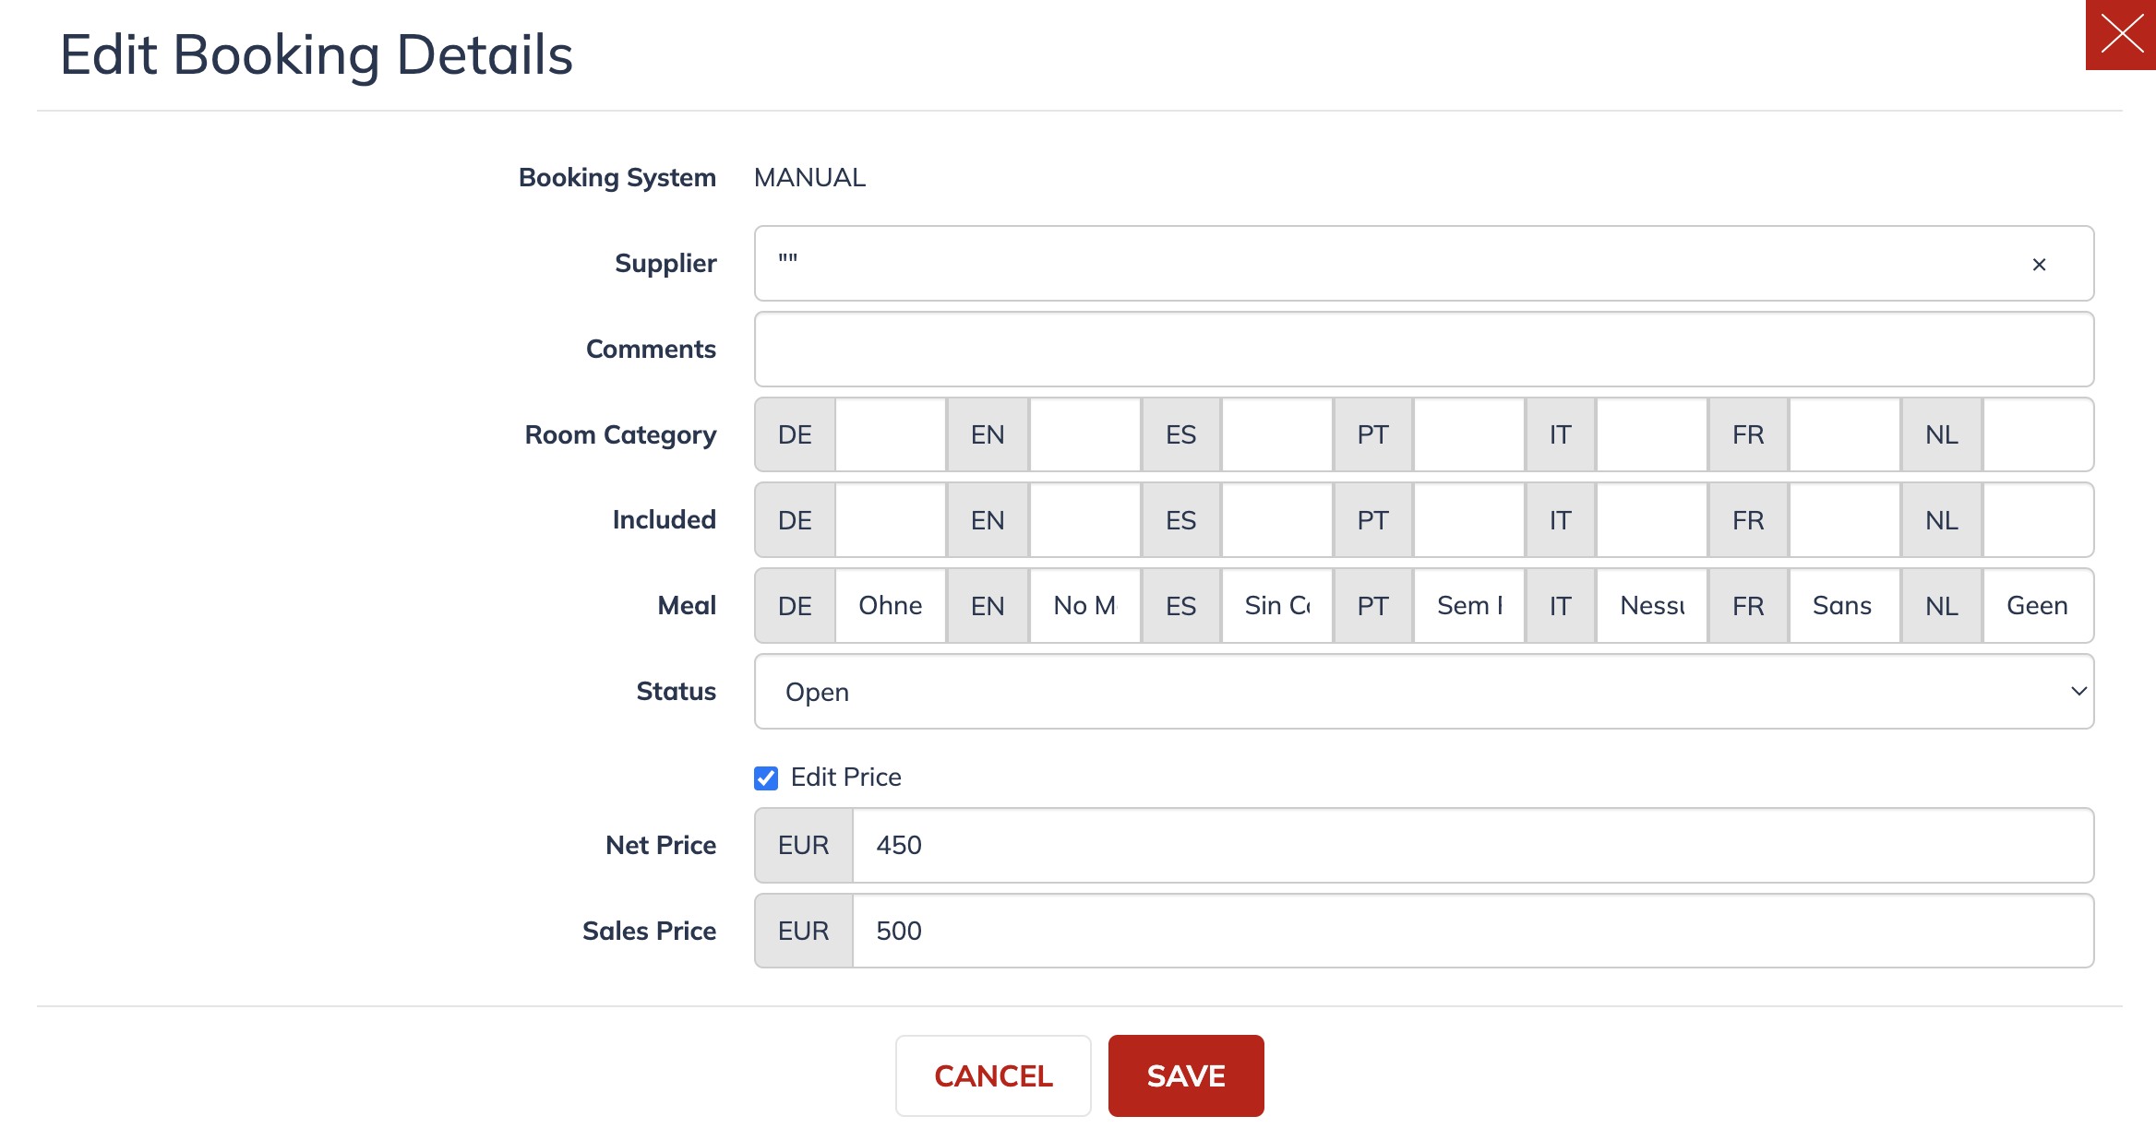2156x1140 pixels.
Task: Edit the Meal NL field Geen
Action: coord(2038,606)
